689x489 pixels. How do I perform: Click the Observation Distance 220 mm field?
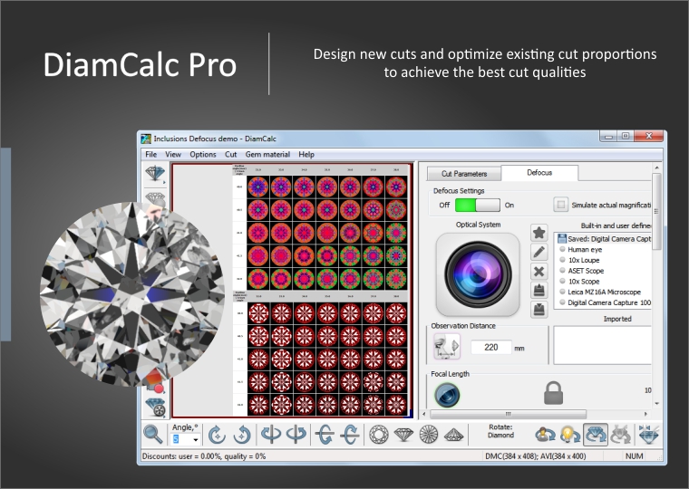490,347
